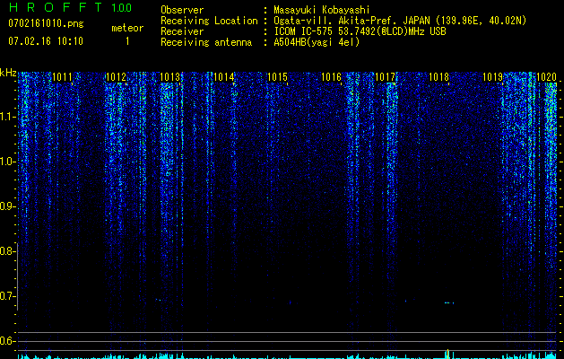Click the 1.1 kHz frequency axis label
Image resolution: width=564 pixels, height=359 pixels.
(7, 117)
